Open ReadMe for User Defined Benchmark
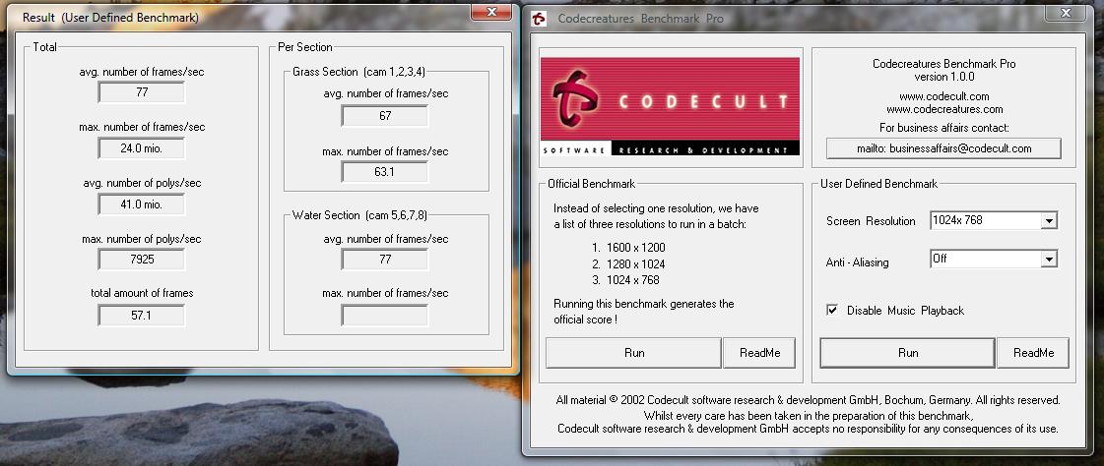This screenshot has height=466, width=1104. coord(1034,353)
